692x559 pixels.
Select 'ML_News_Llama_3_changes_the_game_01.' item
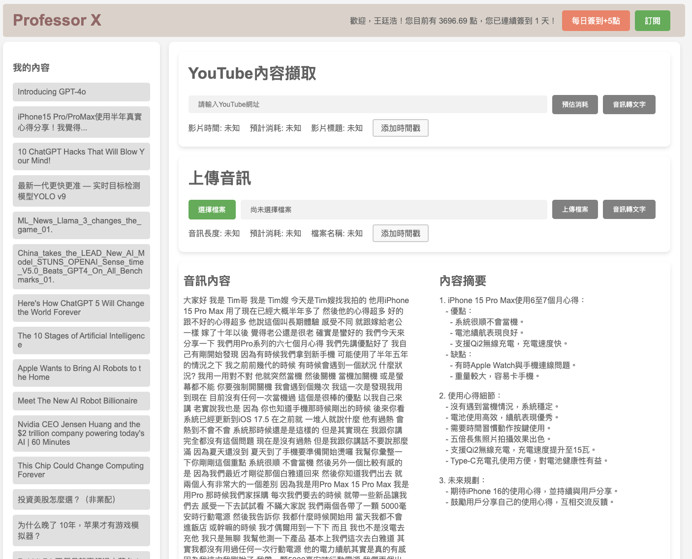(x=81, y=225)
